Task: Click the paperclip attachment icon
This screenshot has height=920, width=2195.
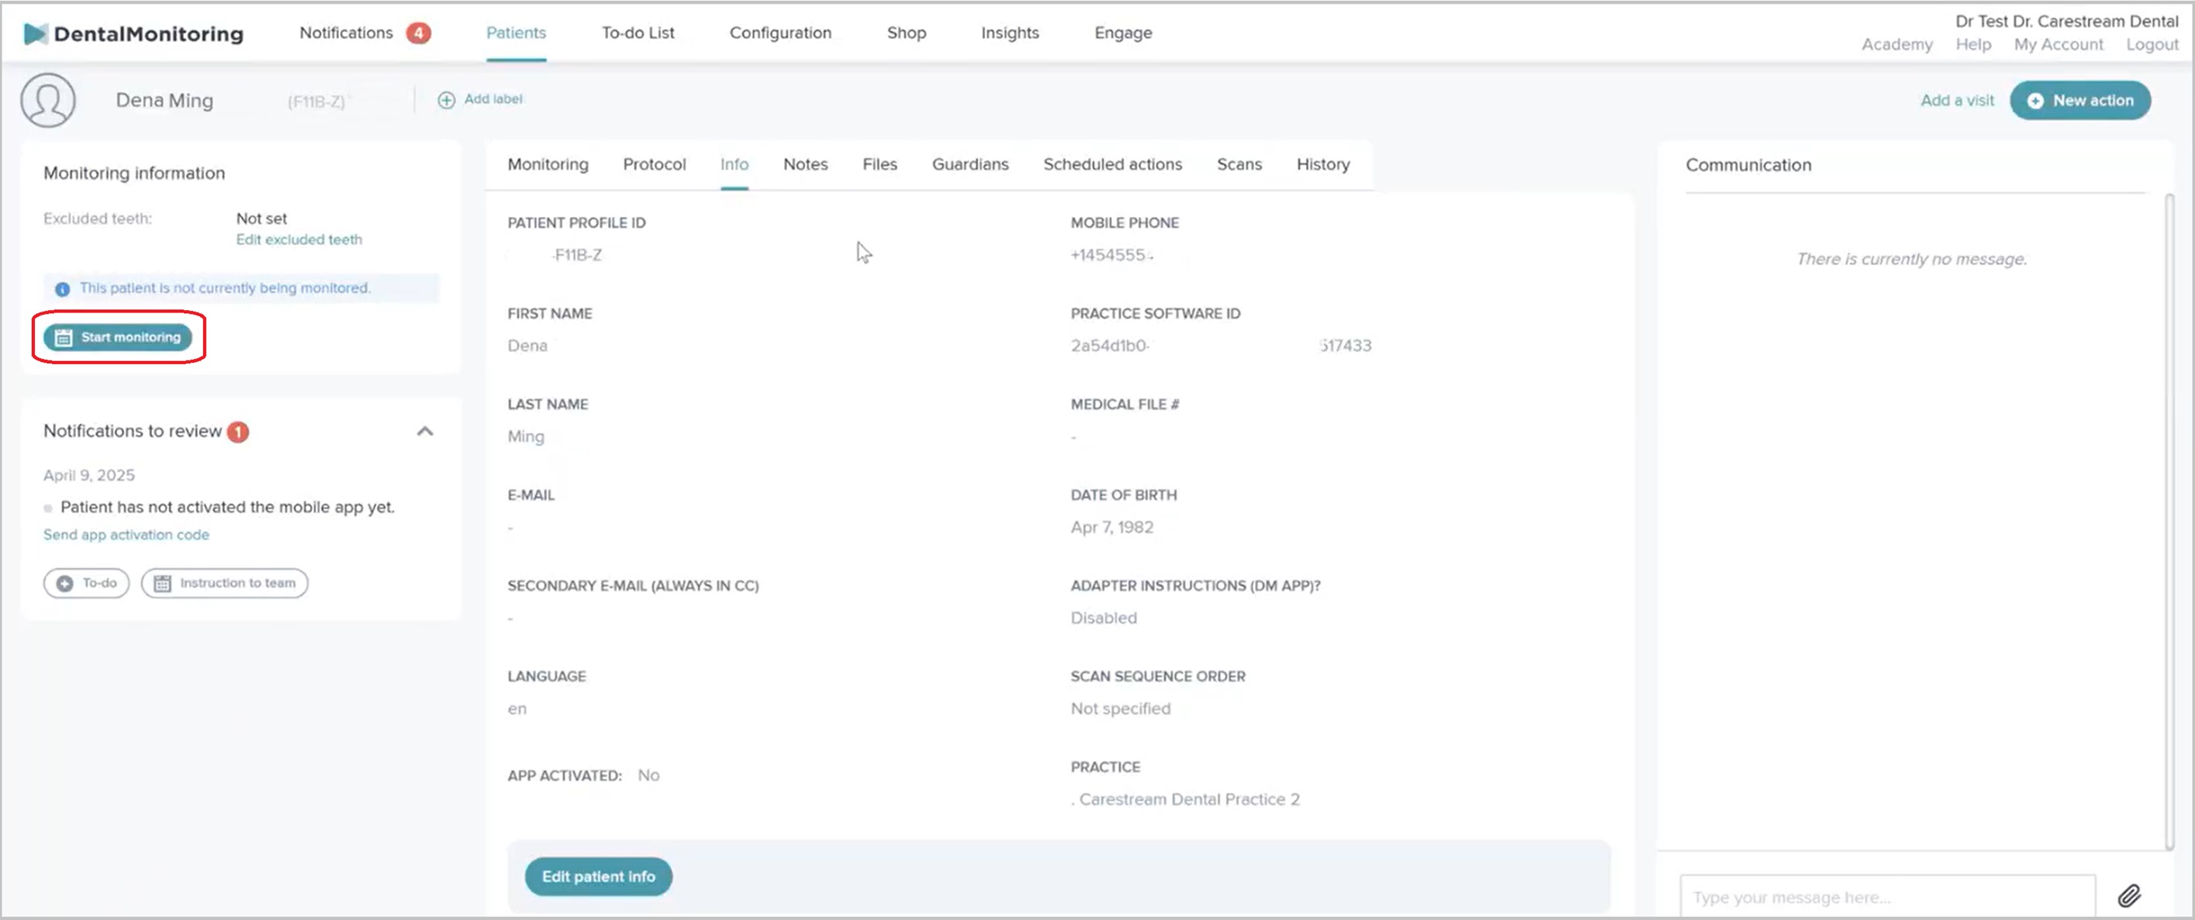Action: click(x=2128, y=895)
